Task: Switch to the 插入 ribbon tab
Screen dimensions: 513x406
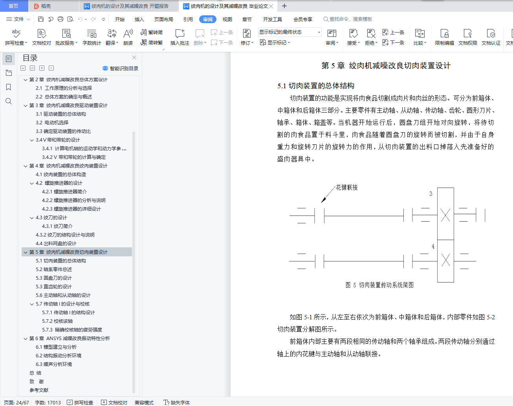Action: click(139, 19)
